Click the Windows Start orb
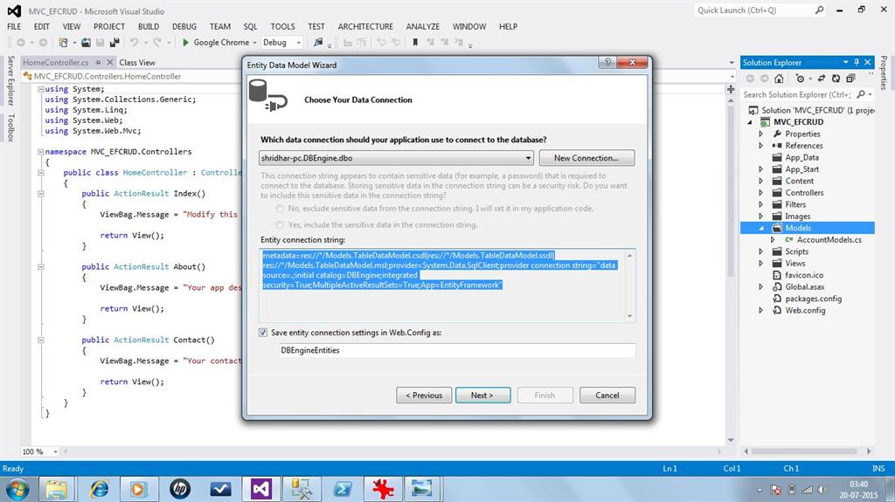 17,490
